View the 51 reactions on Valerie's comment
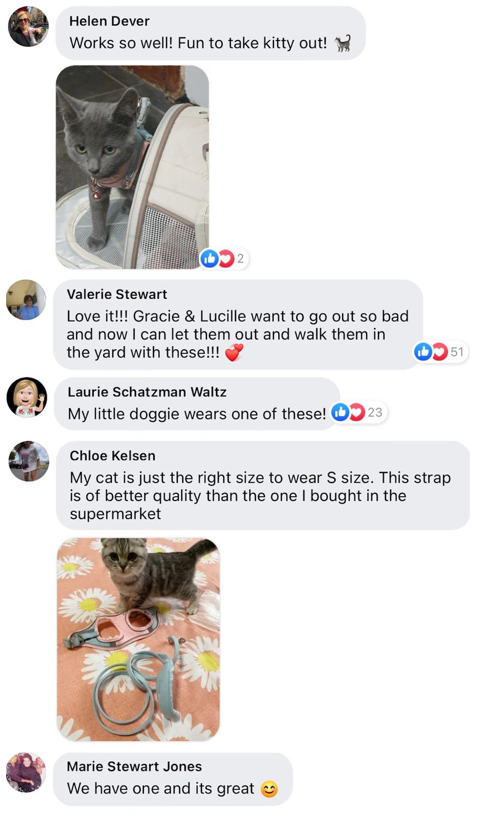Image resolution: width=477 pixels, height=817 pixels. [440, 352]
